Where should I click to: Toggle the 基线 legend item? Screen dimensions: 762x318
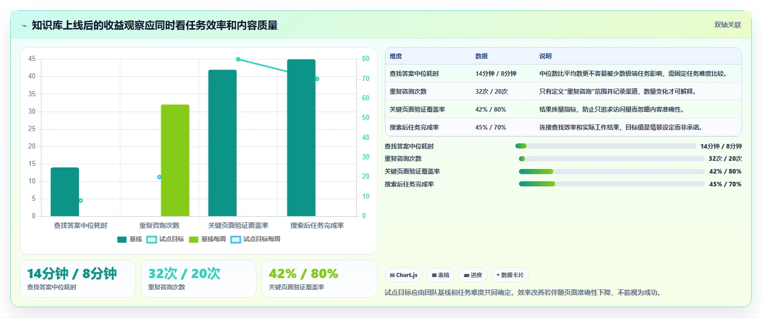pos(129,239)
